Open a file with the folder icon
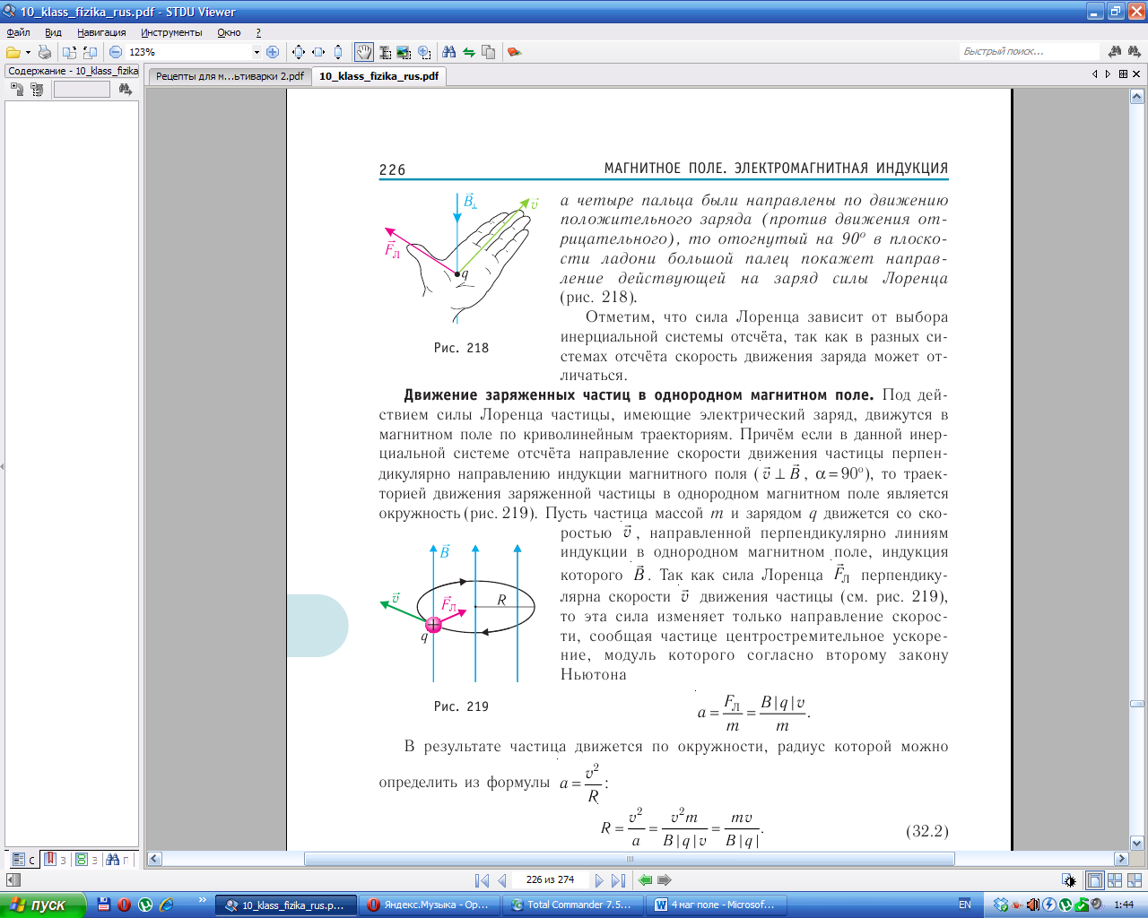This screenshot has height=918, width=1148. coord(13,52)
